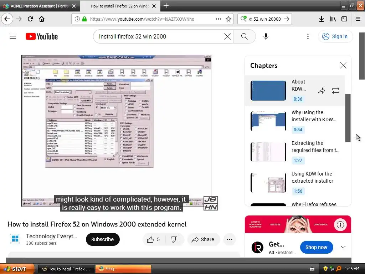
Task: Open the browser home page icon
Action: coord(42,19)
